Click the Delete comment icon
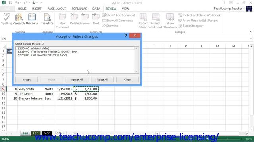The width and height of the screenshot is (254, 142). click(x=74, y=19)
